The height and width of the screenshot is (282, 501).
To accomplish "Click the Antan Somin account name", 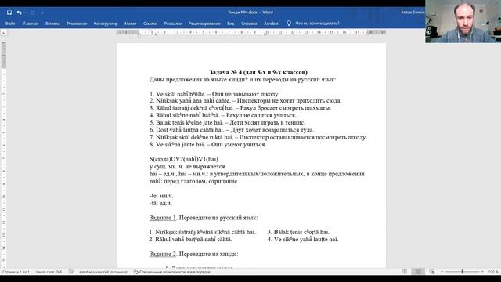I will (x=413, y=13).
